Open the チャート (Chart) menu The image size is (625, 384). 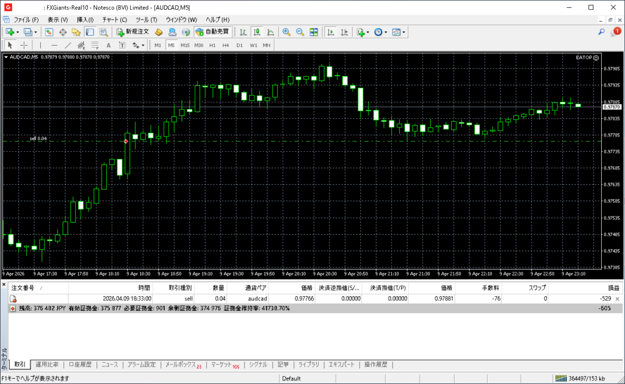tap(115, 20)
